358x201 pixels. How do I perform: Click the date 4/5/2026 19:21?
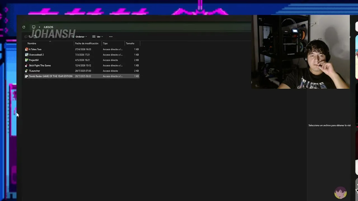[83, 60]
